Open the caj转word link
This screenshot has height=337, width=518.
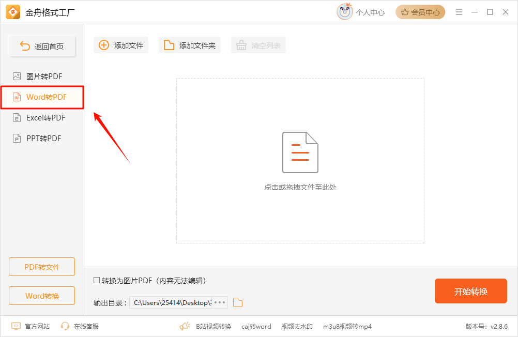pyautogui.click(x=256, y=327)
